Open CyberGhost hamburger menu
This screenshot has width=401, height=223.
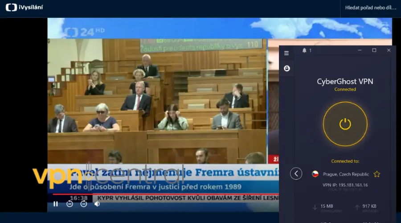[286, 53]
